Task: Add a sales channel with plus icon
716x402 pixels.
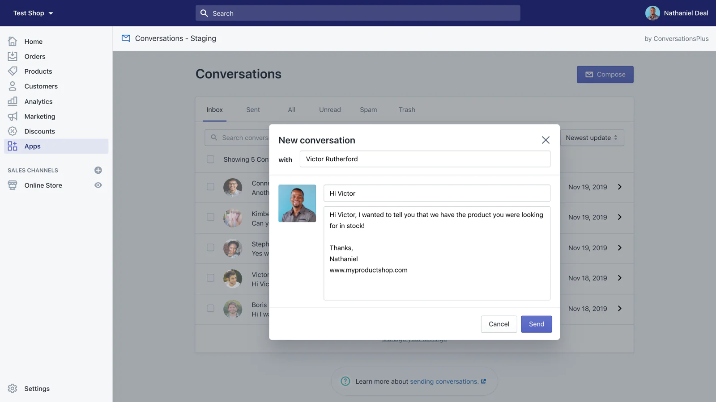Action: point(98,170)
